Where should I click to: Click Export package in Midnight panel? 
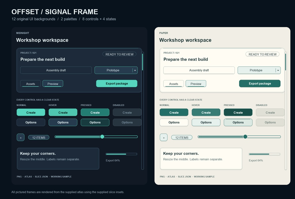pyautogui.click(x=117, y=84)
